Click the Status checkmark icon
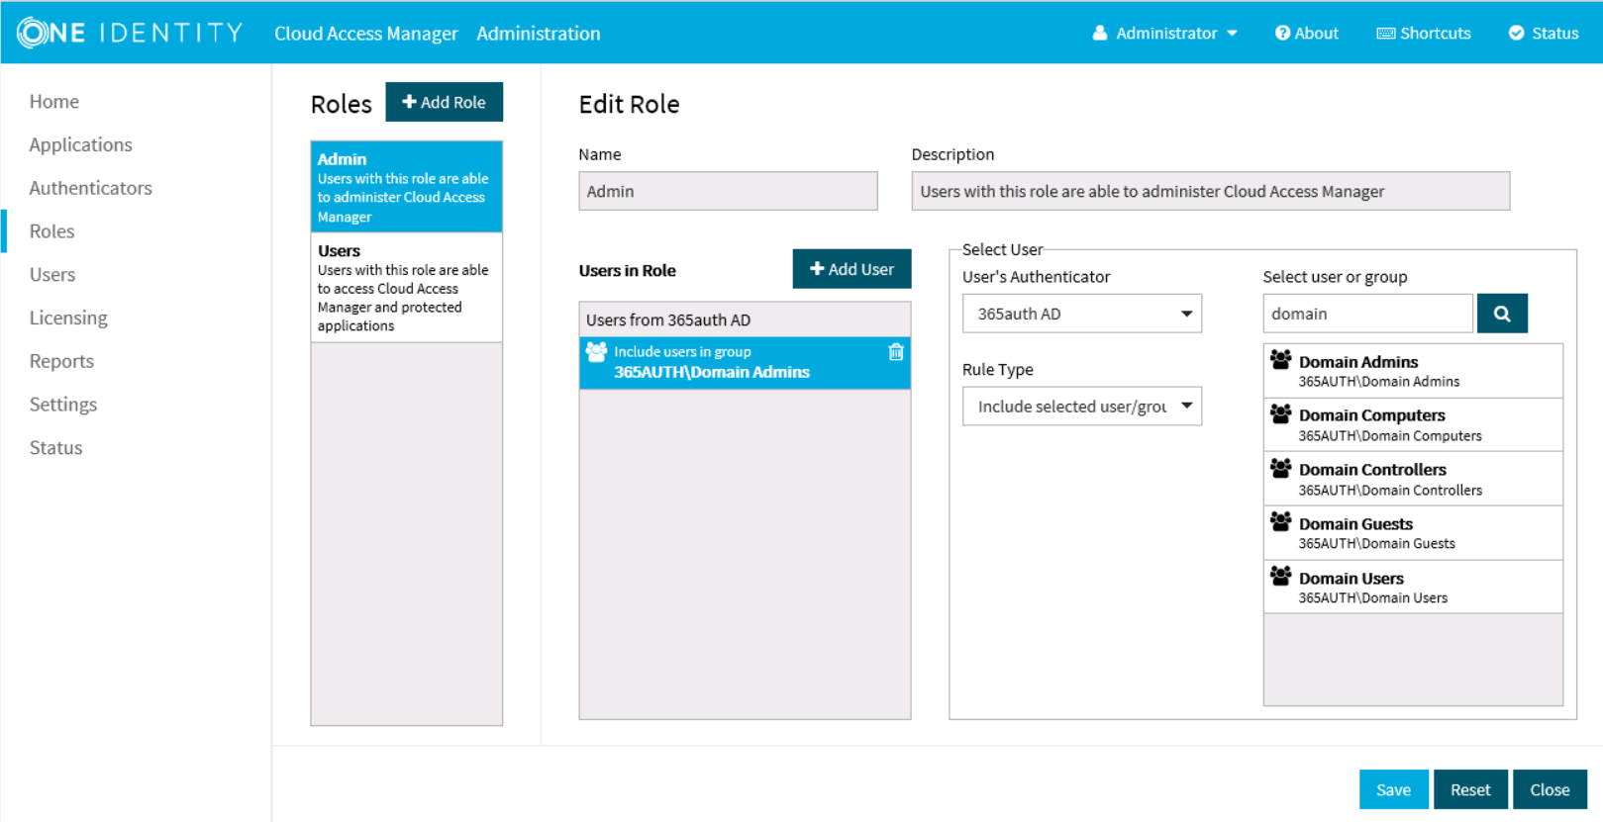The image size is (1603, 822). tap(1516, 33)
